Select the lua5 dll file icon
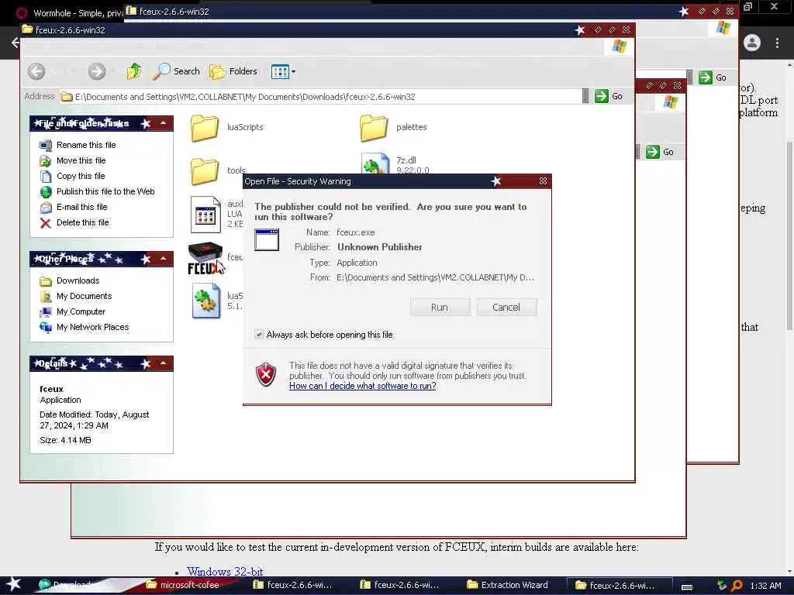Screen dimensions: 794x595 tap(206, 301)
